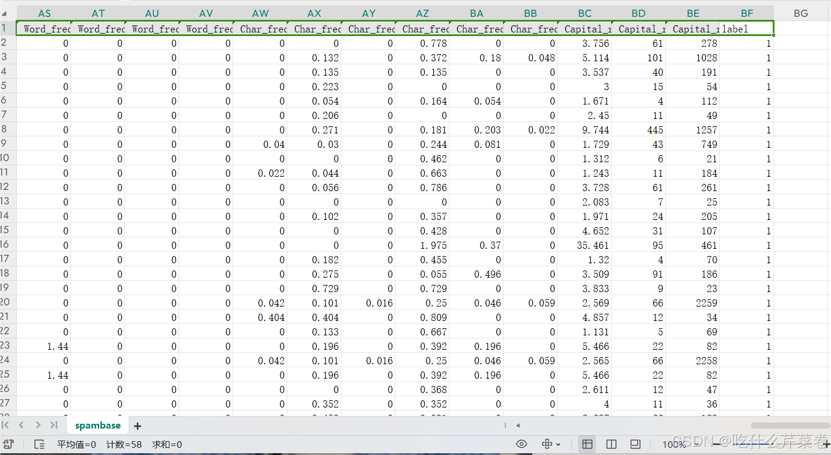Click the sum value status text
This screenshot has height=455, width=831.
pyautogui.click(x=167, y=445)
